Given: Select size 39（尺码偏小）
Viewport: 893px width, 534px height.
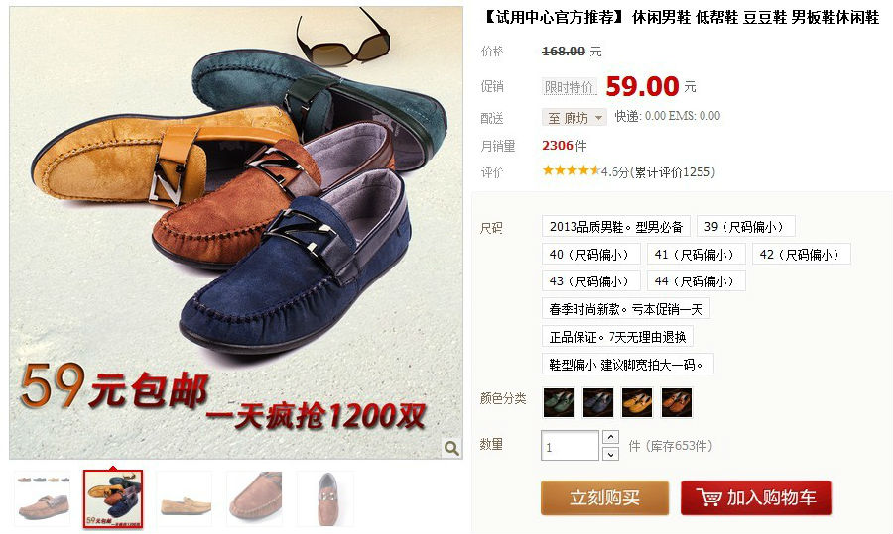Looking at the screenshot, I should click(x=745, y=226).
